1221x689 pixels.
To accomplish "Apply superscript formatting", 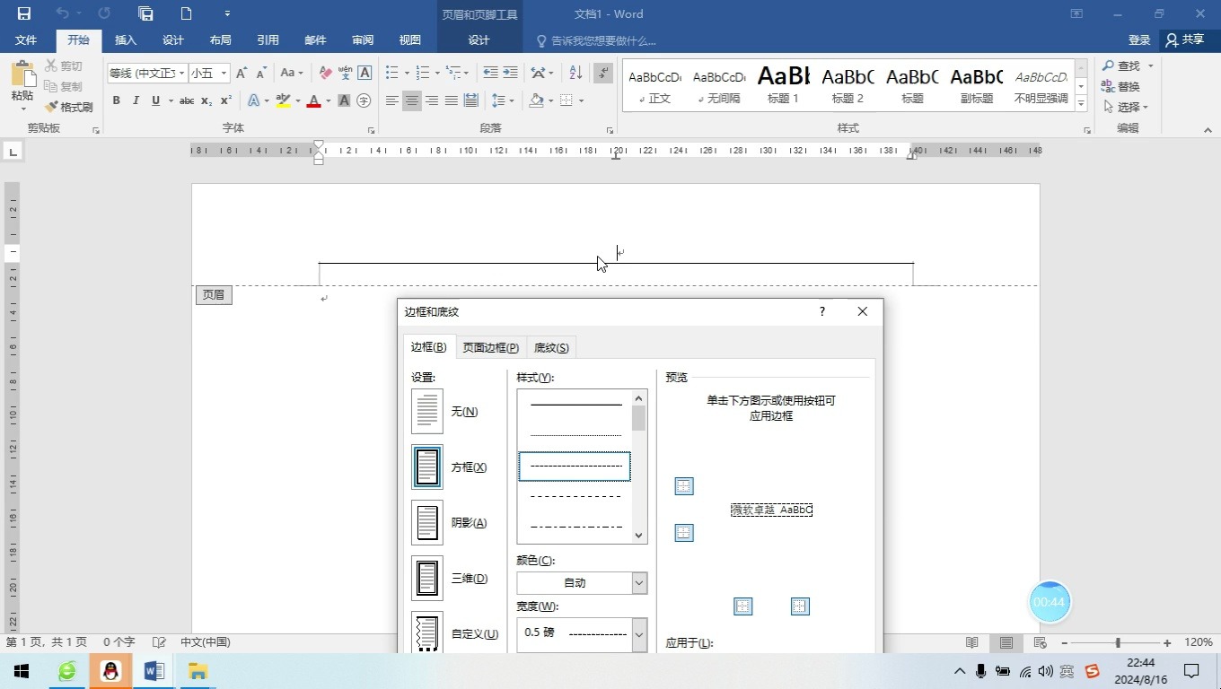I will click(x=226, y=100).
